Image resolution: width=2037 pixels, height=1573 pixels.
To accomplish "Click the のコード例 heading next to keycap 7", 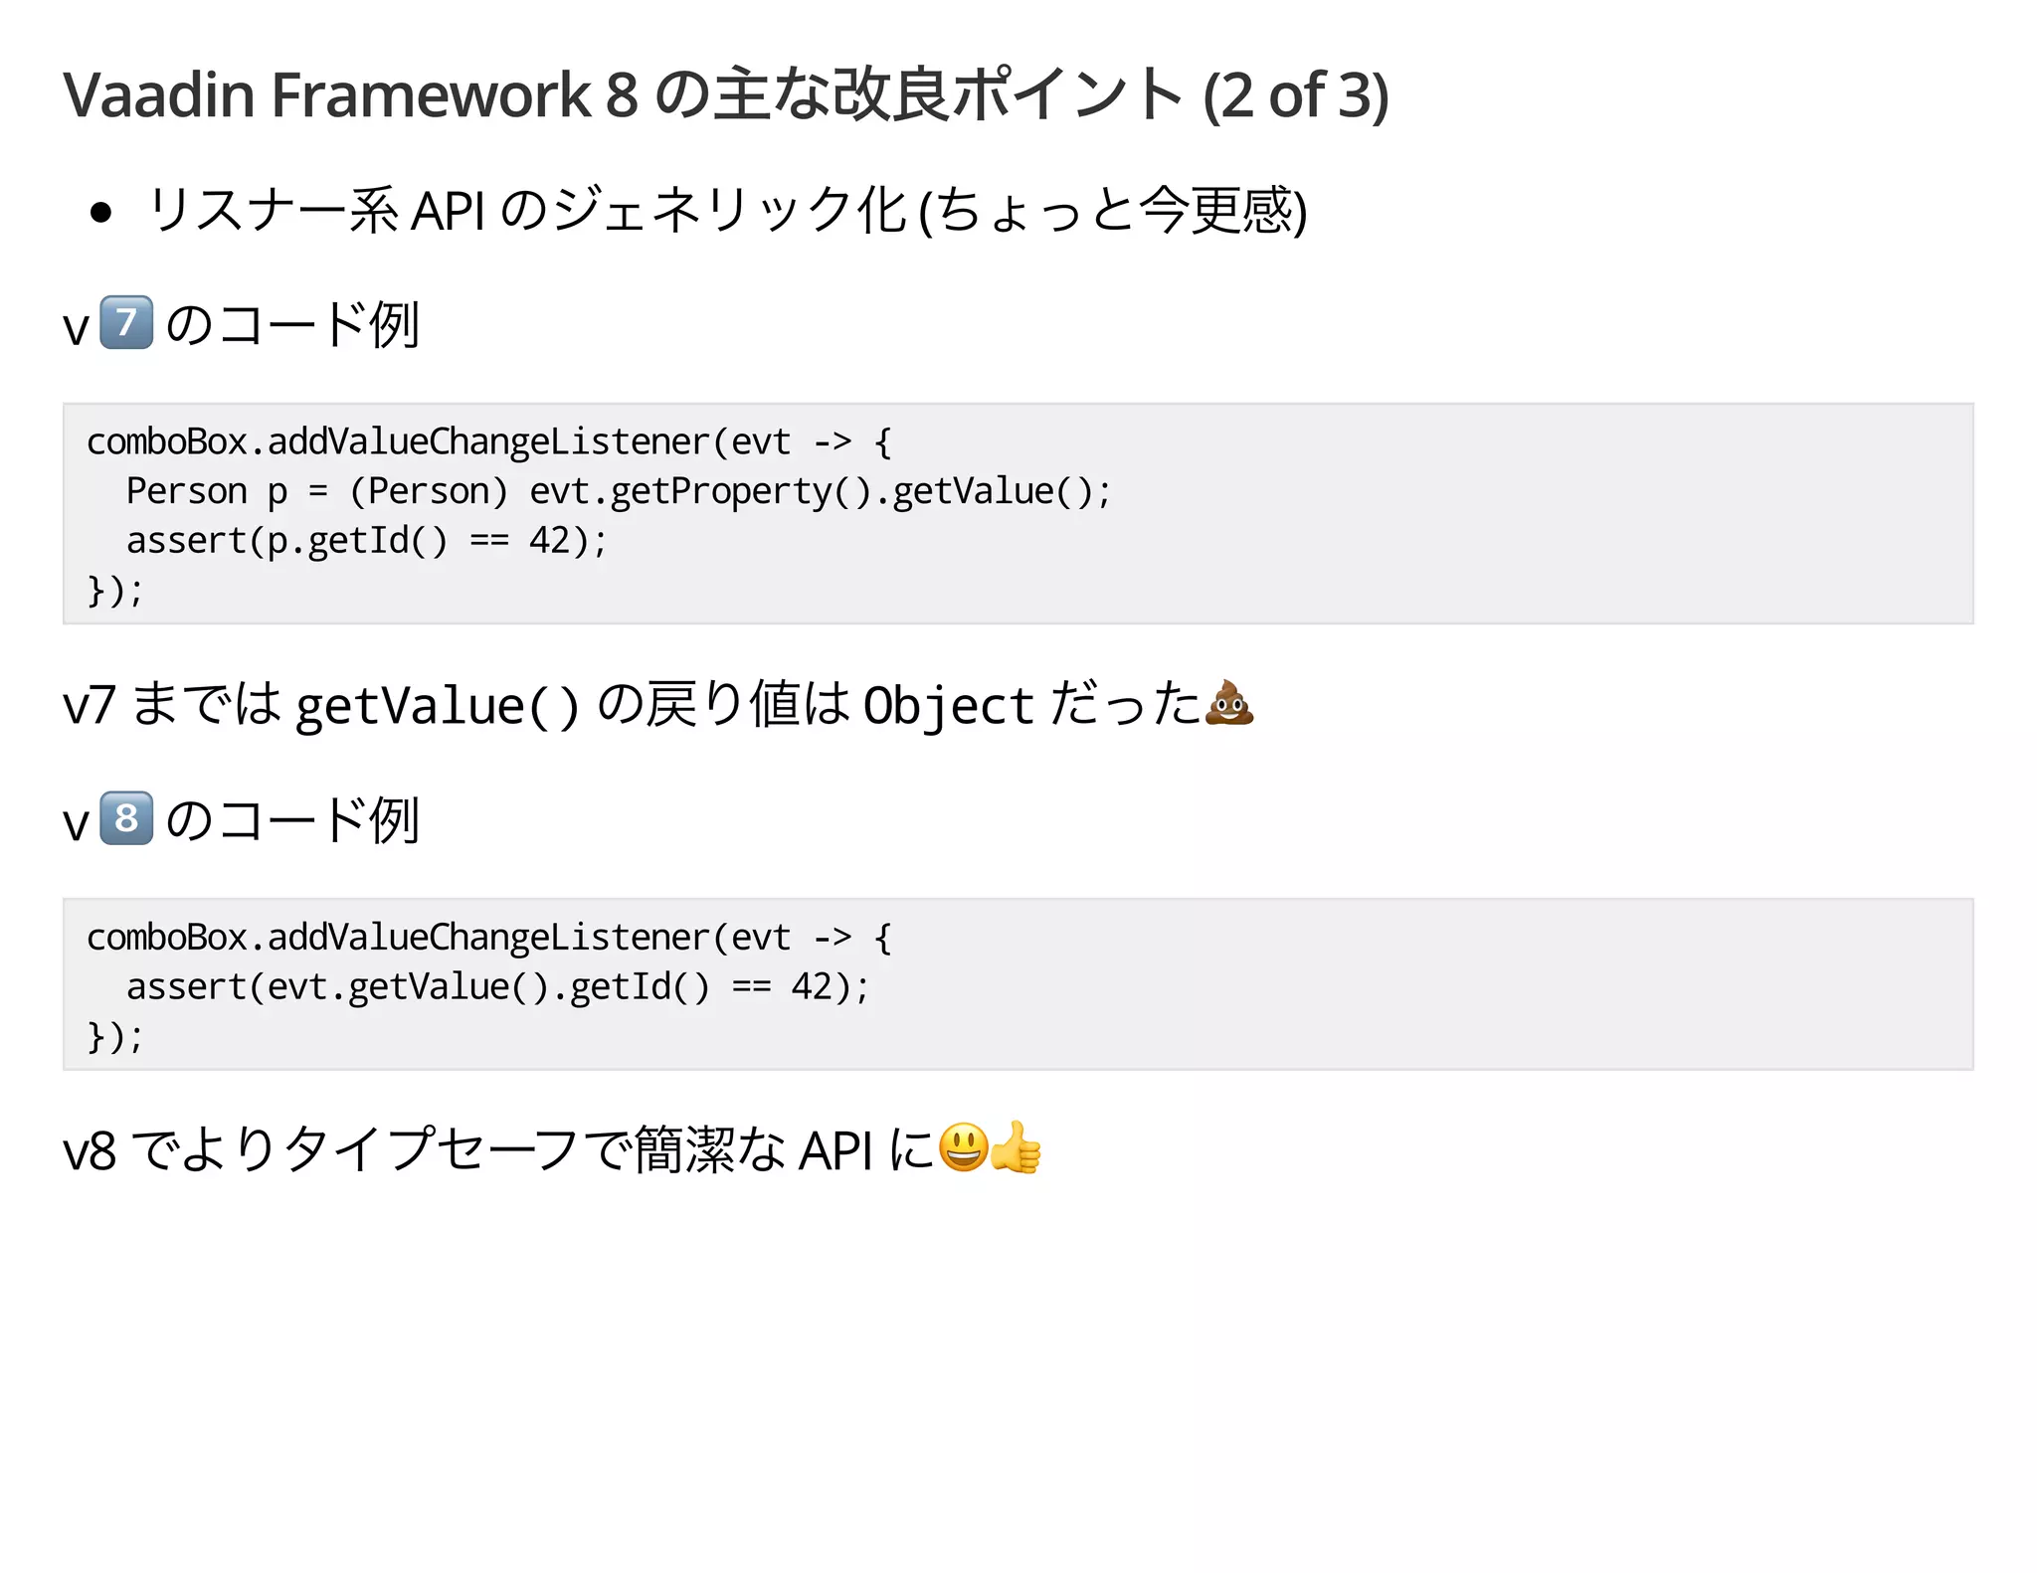I will point(292,324).
